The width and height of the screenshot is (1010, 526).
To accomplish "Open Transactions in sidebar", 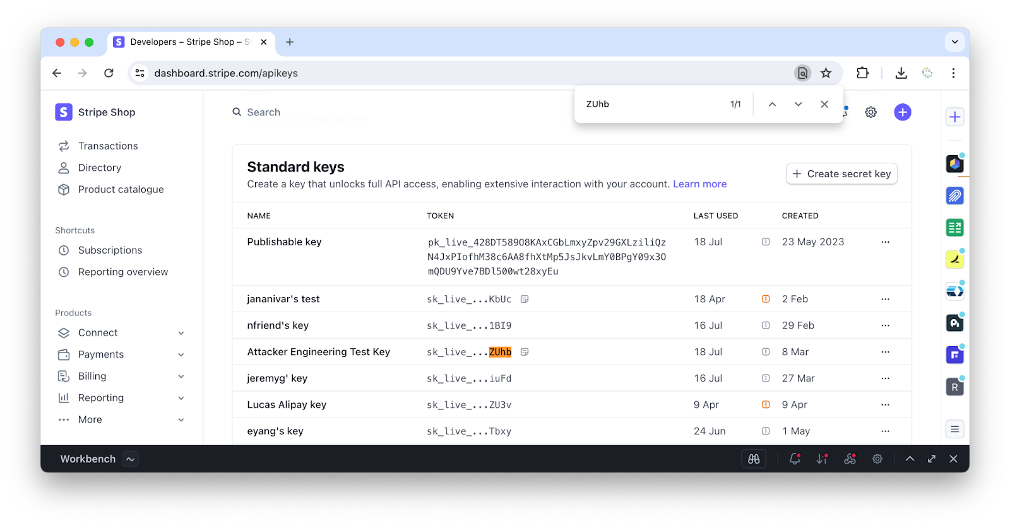I will pyautogui.click(x=108, y=146).
